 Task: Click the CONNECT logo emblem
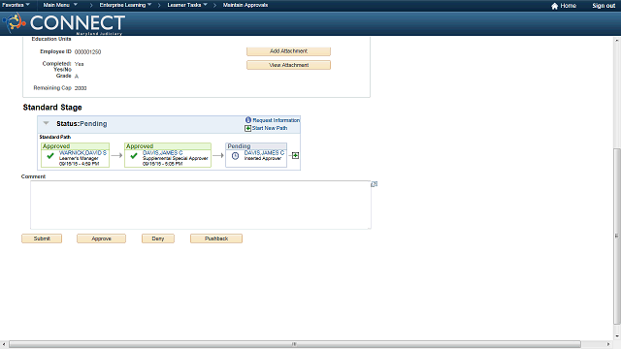(x=15, y=22)
